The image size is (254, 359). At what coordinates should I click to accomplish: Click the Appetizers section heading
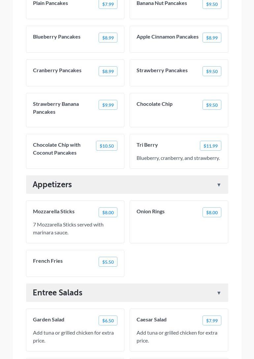52,185
